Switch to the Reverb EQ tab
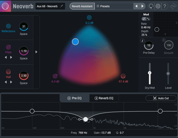Viewport: 178px width, 138px height. tap(104, 98)
